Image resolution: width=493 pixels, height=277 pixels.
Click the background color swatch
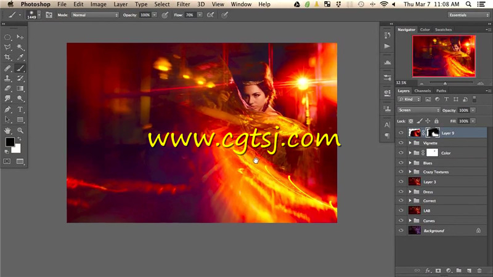click(x=17, y=150)
